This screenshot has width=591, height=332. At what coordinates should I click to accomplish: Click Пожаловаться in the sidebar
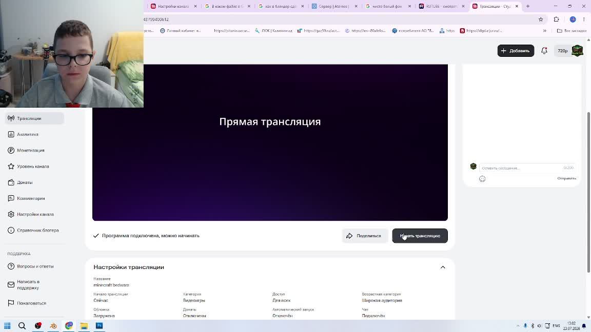coord(31,303)
